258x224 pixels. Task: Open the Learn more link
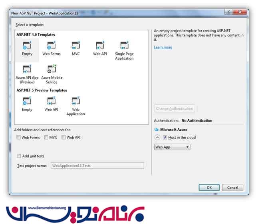[x=163, y=47]
